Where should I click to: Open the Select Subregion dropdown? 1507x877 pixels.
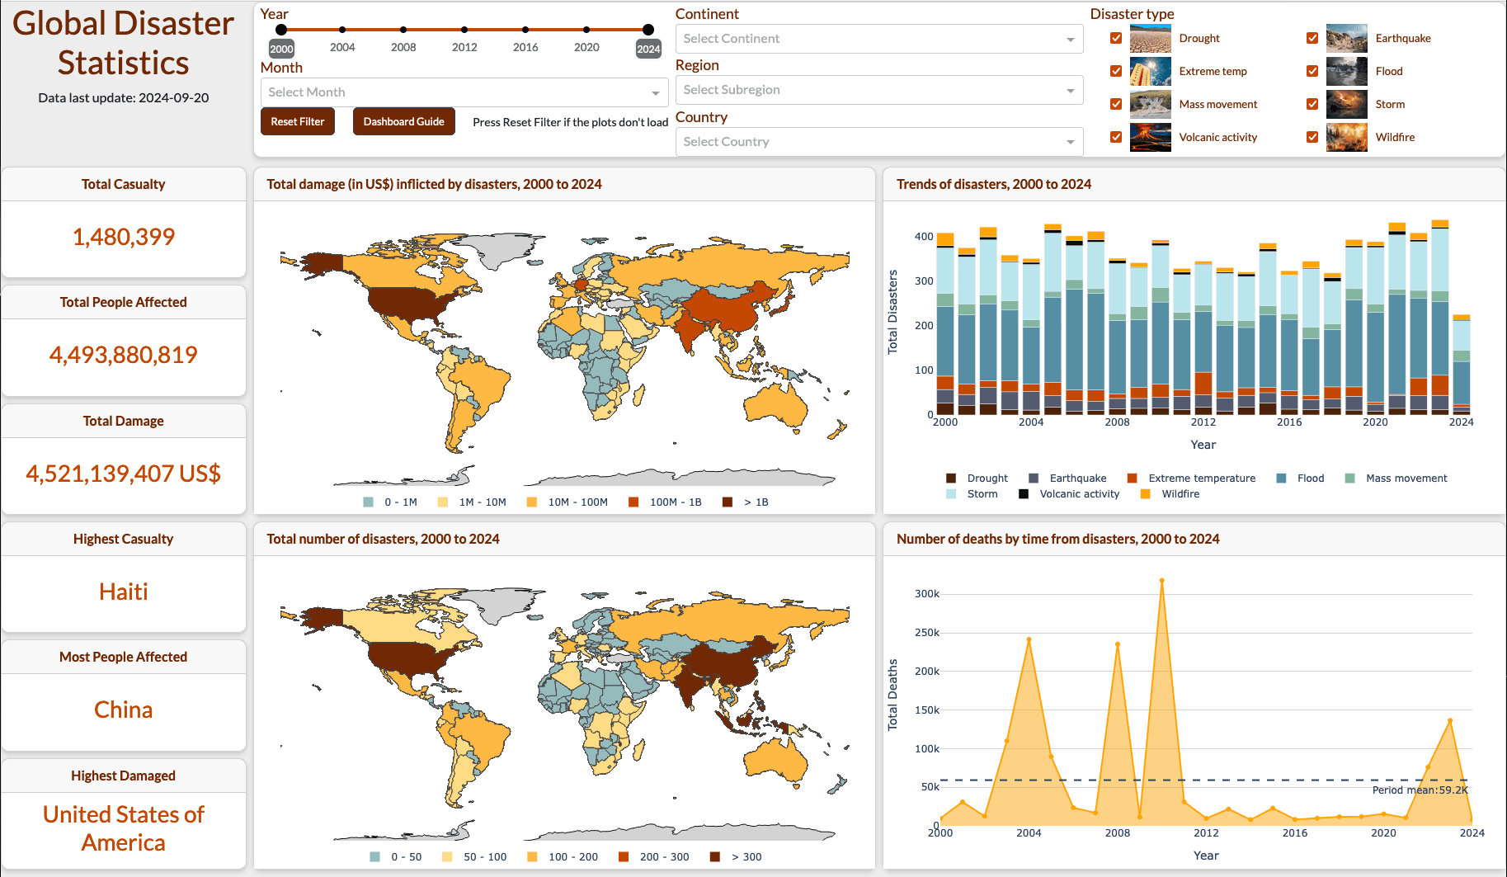(x=879, y=90)
